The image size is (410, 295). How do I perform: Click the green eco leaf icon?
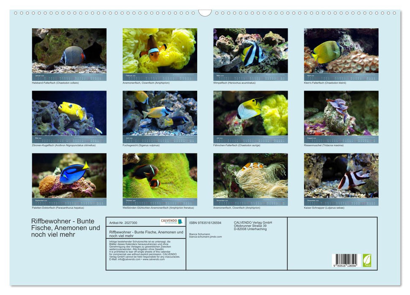(x=367, y=261)
